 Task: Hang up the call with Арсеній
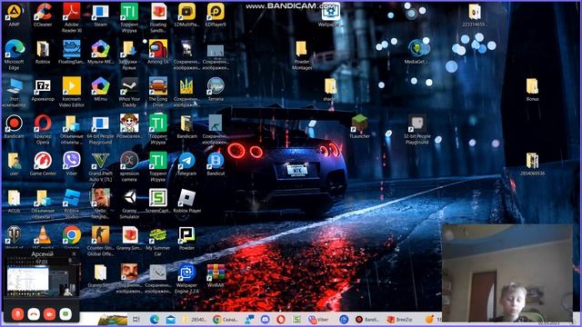pos(34,314)
